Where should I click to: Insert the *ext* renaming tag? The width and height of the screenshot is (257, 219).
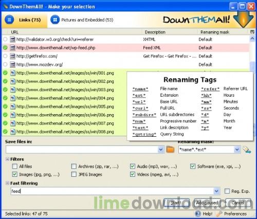[x=139, y=96]
